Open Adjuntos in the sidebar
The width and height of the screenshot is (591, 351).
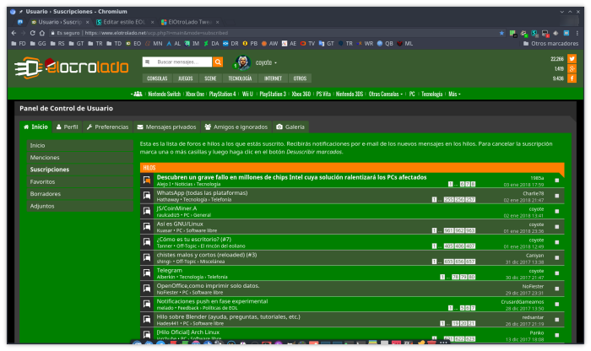click(80, 206)
